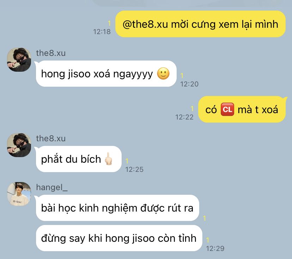
Task: Tap the 12:18 timestamp
Action: [x=102, y=32]
